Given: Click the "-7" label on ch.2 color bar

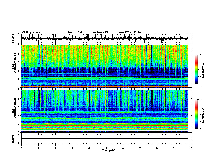Looking at the screenshot, I should coord(200,129).
